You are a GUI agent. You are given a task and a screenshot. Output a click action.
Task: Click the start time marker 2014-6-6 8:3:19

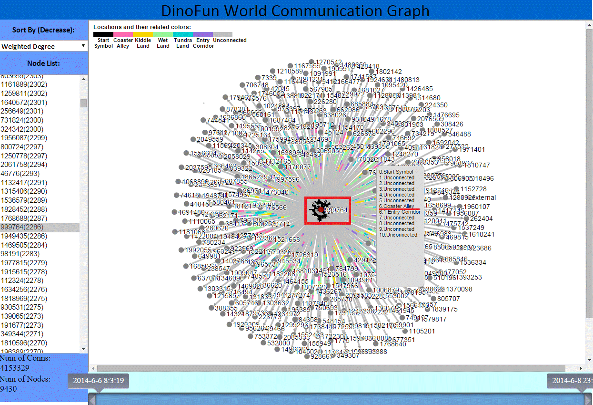pyautogui.click(x=99, y=381)
